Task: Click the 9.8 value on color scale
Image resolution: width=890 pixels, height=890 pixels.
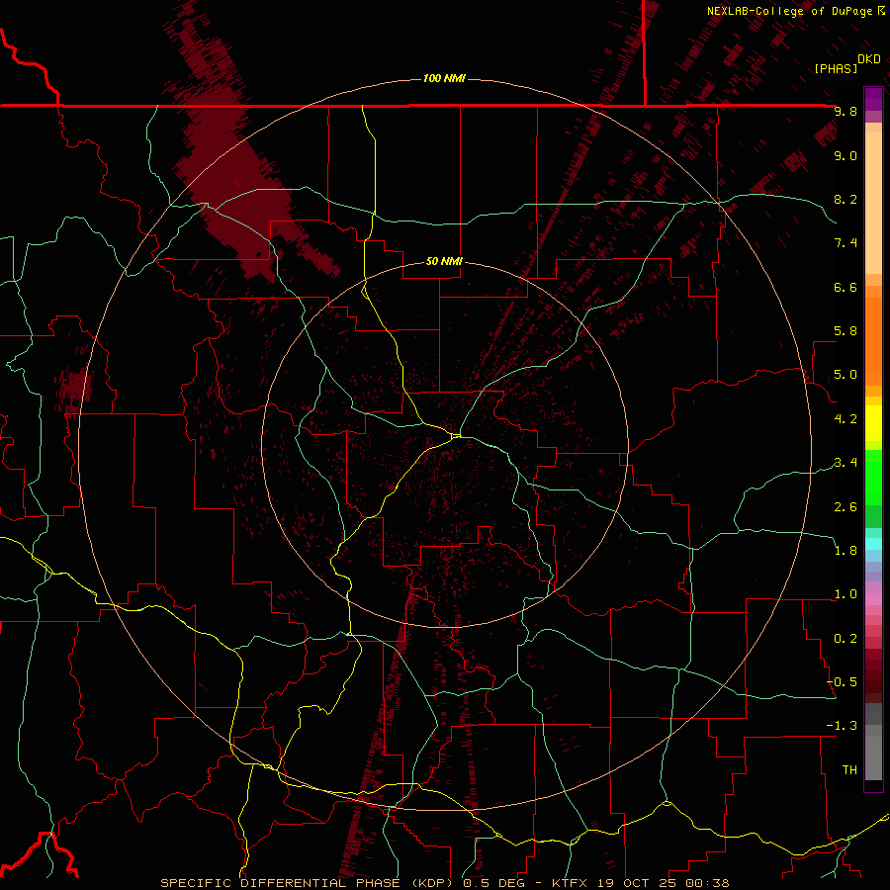Action: 845,111
